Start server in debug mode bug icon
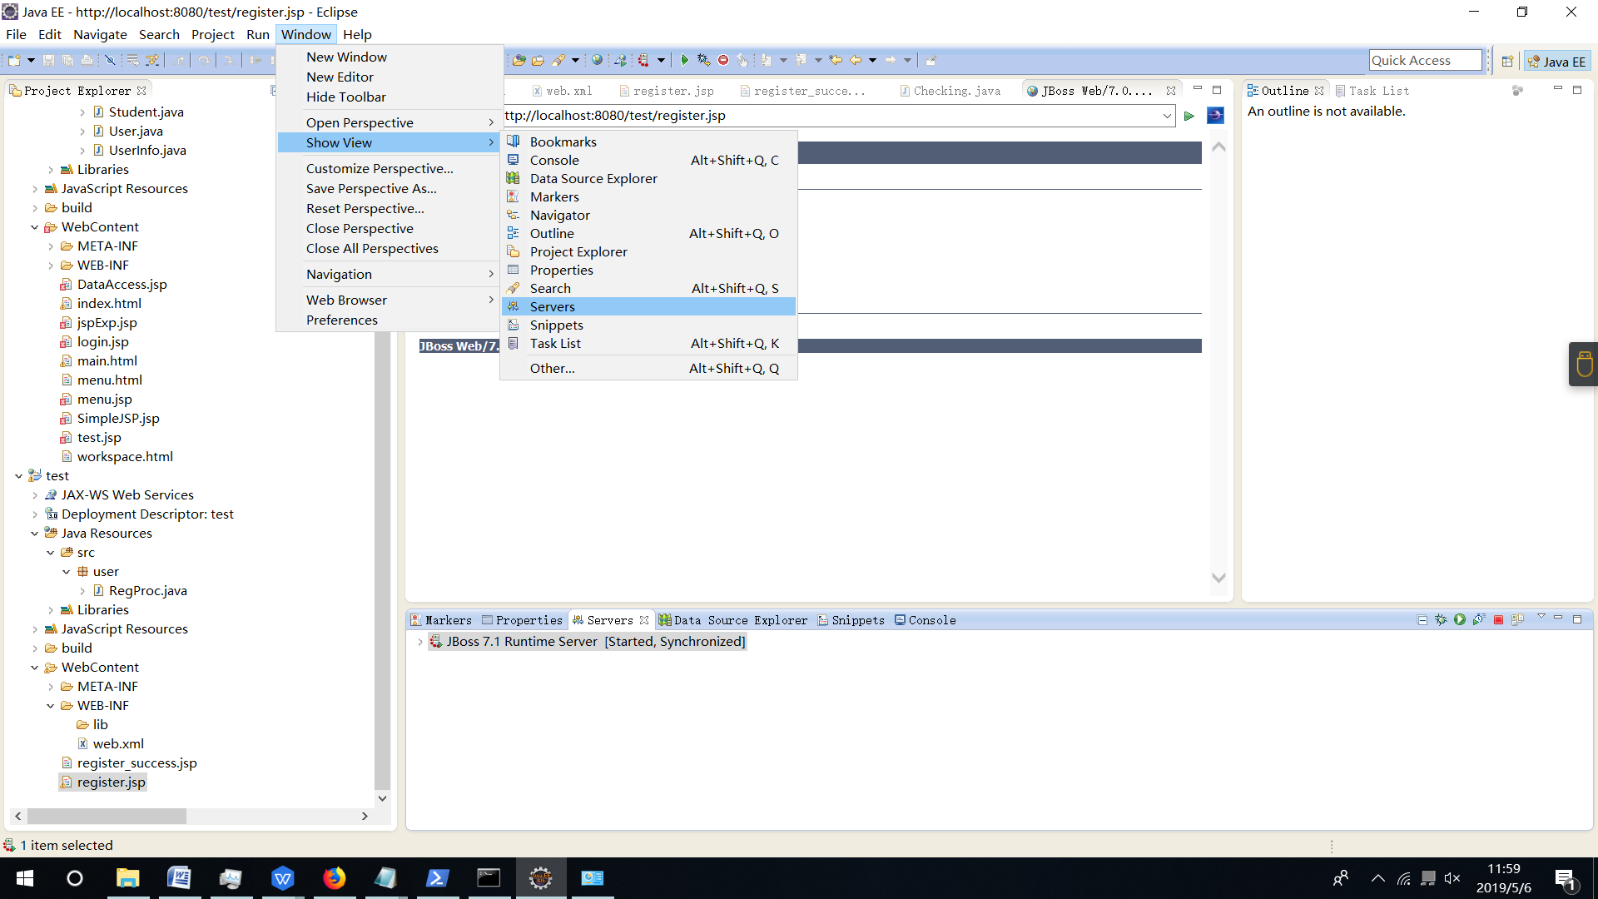1598x899 pixels. point(1441,620)
